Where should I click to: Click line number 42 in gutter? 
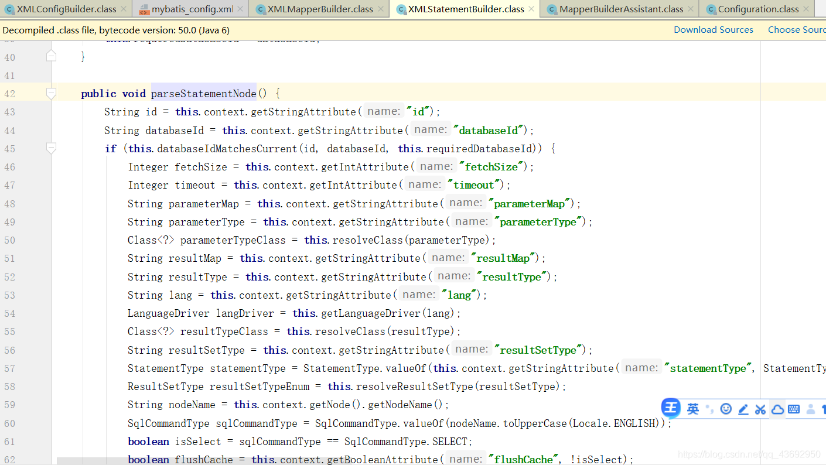pyautogui.click(x=9, y=94)
